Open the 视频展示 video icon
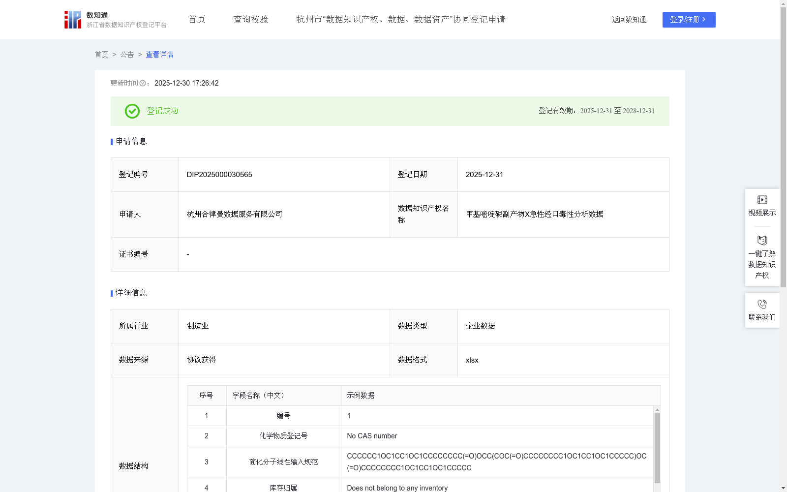This screenshot has width=787, height=492. 762,200
